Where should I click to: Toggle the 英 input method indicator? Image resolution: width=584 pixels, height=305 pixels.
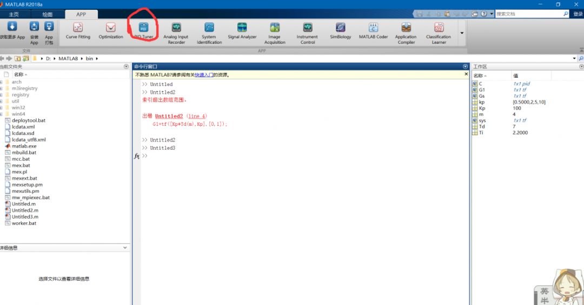tap(544, 291)
